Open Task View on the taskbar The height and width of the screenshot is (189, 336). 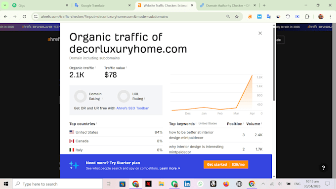tap(109, 184)
